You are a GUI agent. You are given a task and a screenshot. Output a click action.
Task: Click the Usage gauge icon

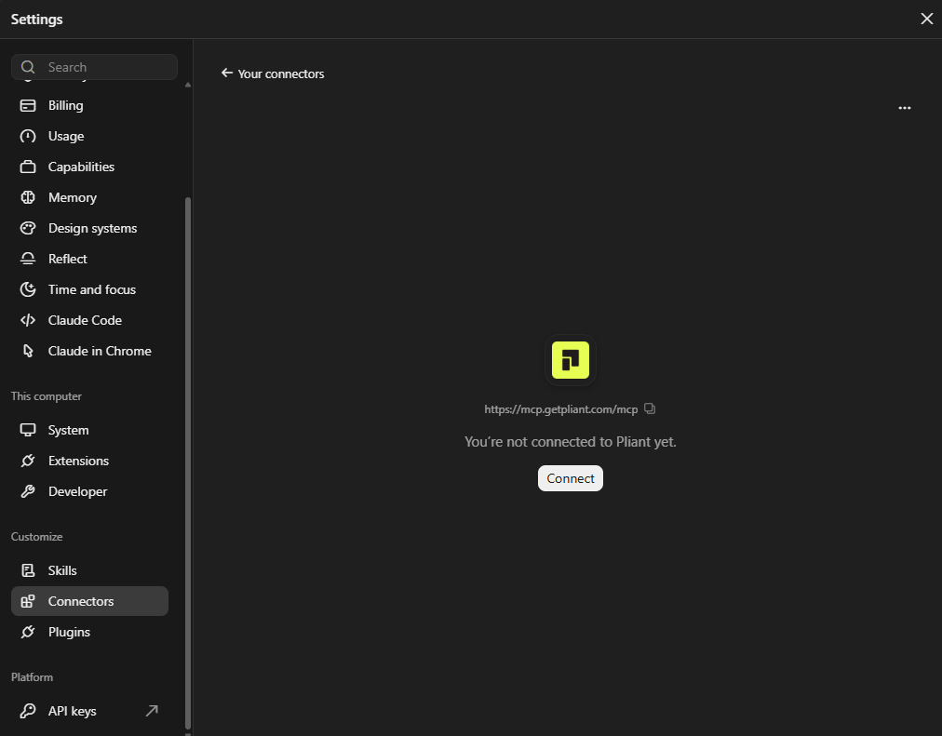tap(28, 136)
